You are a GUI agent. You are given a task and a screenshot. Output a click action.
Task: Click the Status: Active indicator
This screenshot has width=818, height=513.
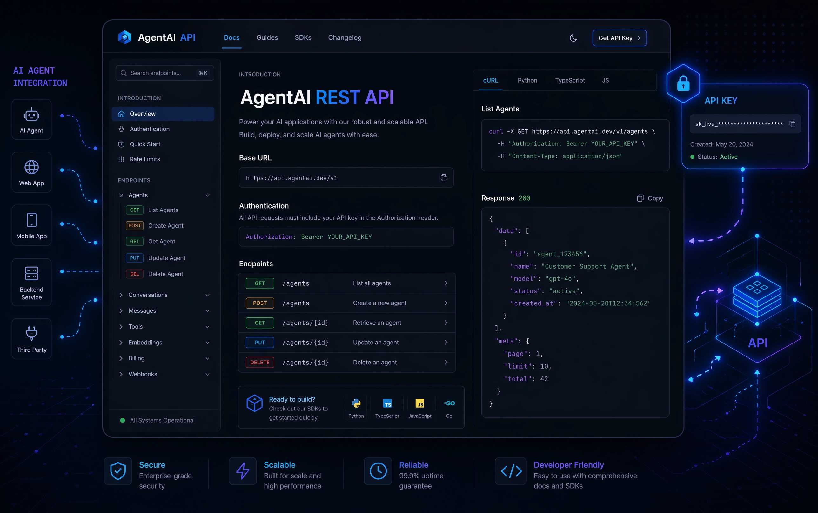(x=714, y=157)
